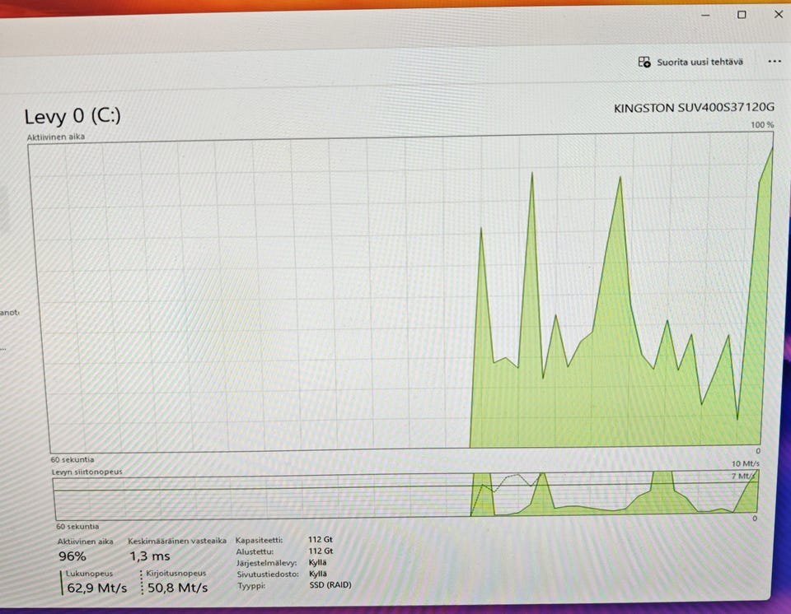Click the Levyn siirtonopeus label

[87, 472]
